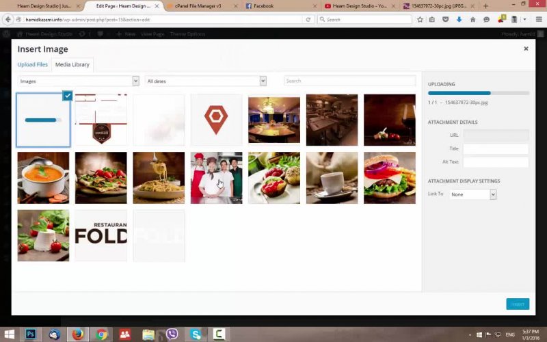Open the Firefox hamburger menu
This screenshot has height=342, width=547.
(538, 20)
